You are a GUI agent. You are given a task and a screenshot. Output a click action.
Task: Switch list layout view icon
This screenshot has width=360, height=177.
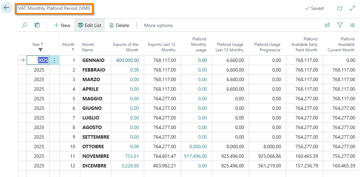click(352, 25)
